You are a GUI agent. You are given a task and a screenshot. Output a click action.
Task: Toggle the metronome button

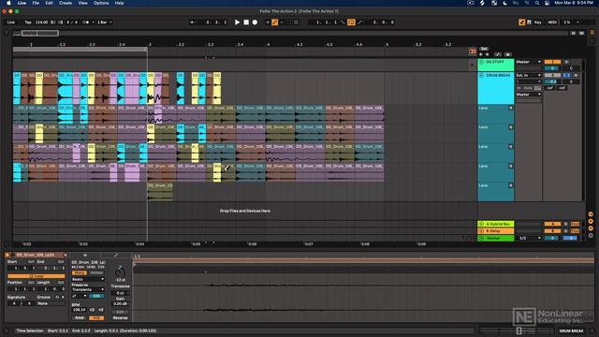[85, 22]
